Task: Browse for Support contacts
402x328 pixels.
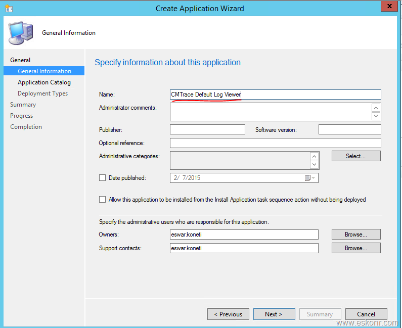Action: point(355,248)
